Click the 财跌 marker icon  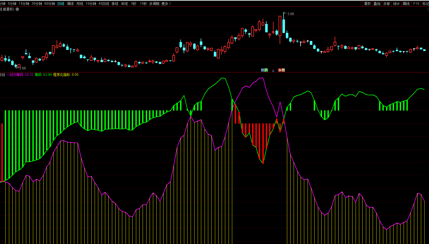click(264, 70)
